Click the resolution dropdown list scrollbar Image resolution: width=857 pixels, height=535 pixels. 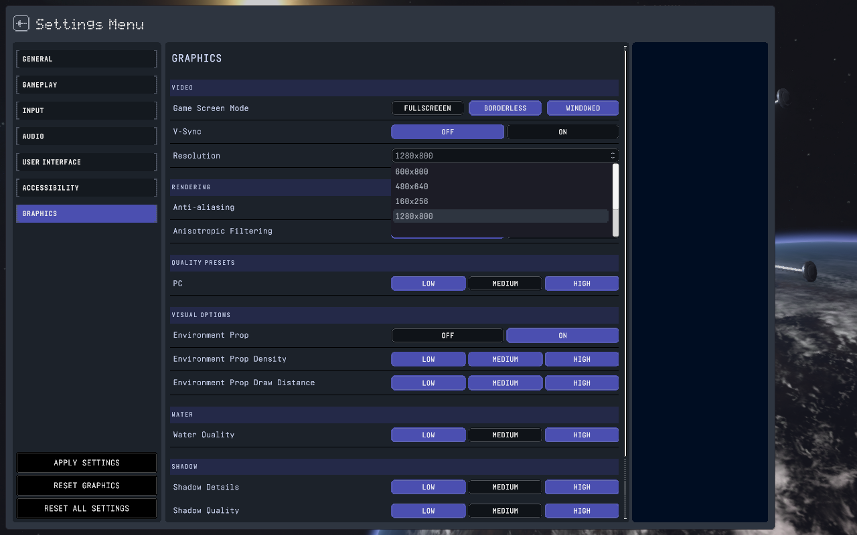(x=615, y=201)
